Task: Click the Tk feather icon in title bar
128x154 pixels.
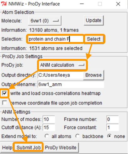Action: click(x=4, y=4)
